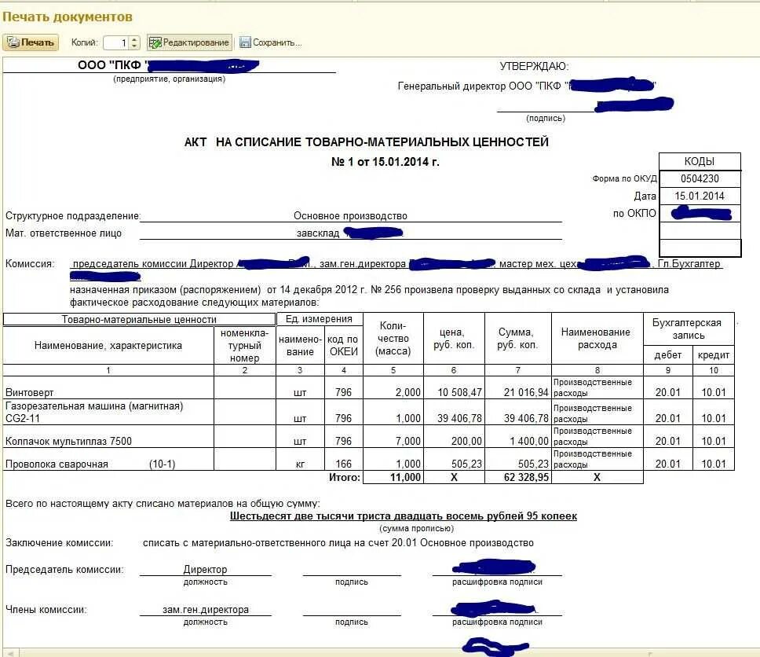Click the Проволока сварочная row cell
This screenshot has width=760, height=657.
108,459
